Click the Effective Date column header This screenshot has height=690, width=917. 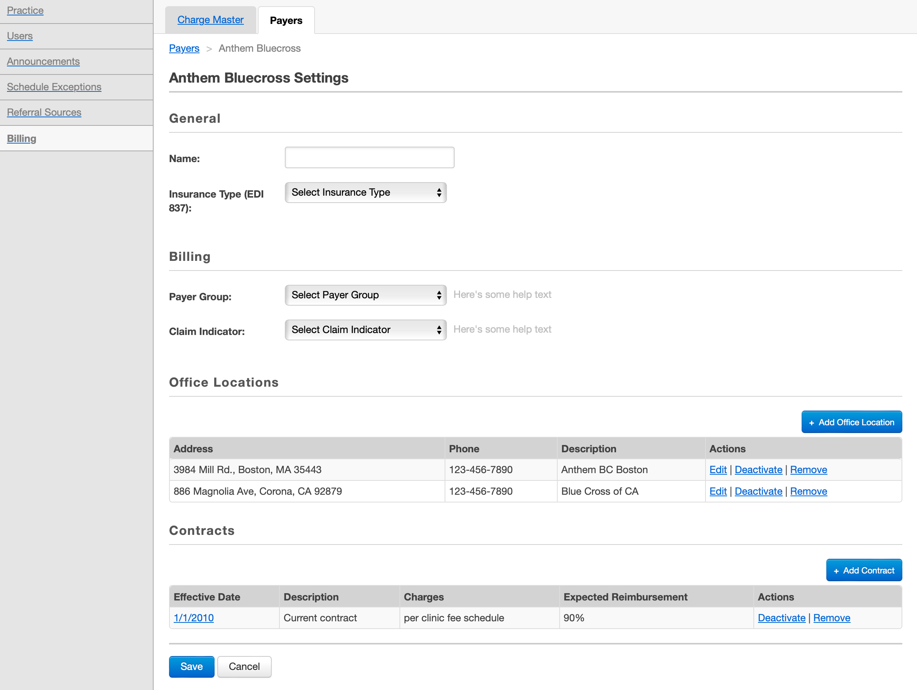(x=224, y=597)
